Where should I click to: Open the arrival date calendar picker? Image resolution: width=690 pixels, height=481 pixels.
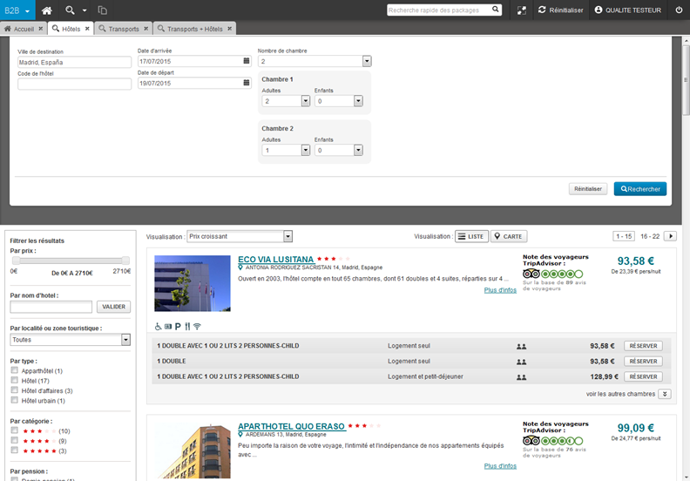pos(247,61)
